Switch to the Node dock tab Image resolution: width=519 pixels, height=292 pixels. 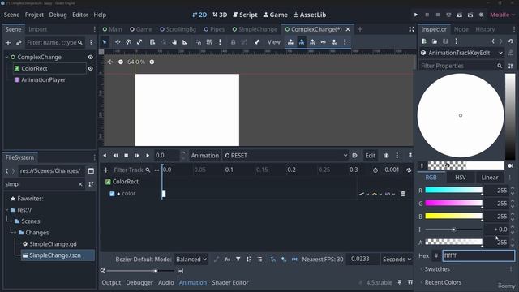(461, 29)
